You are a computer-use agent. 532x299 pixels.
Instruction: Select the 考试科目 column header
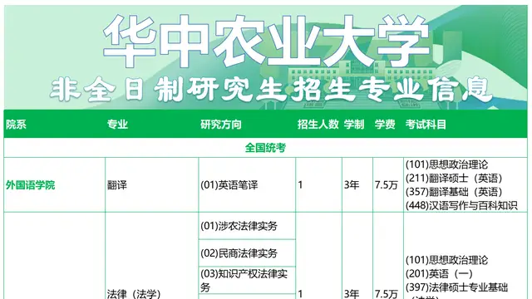[x=426, y=125]
